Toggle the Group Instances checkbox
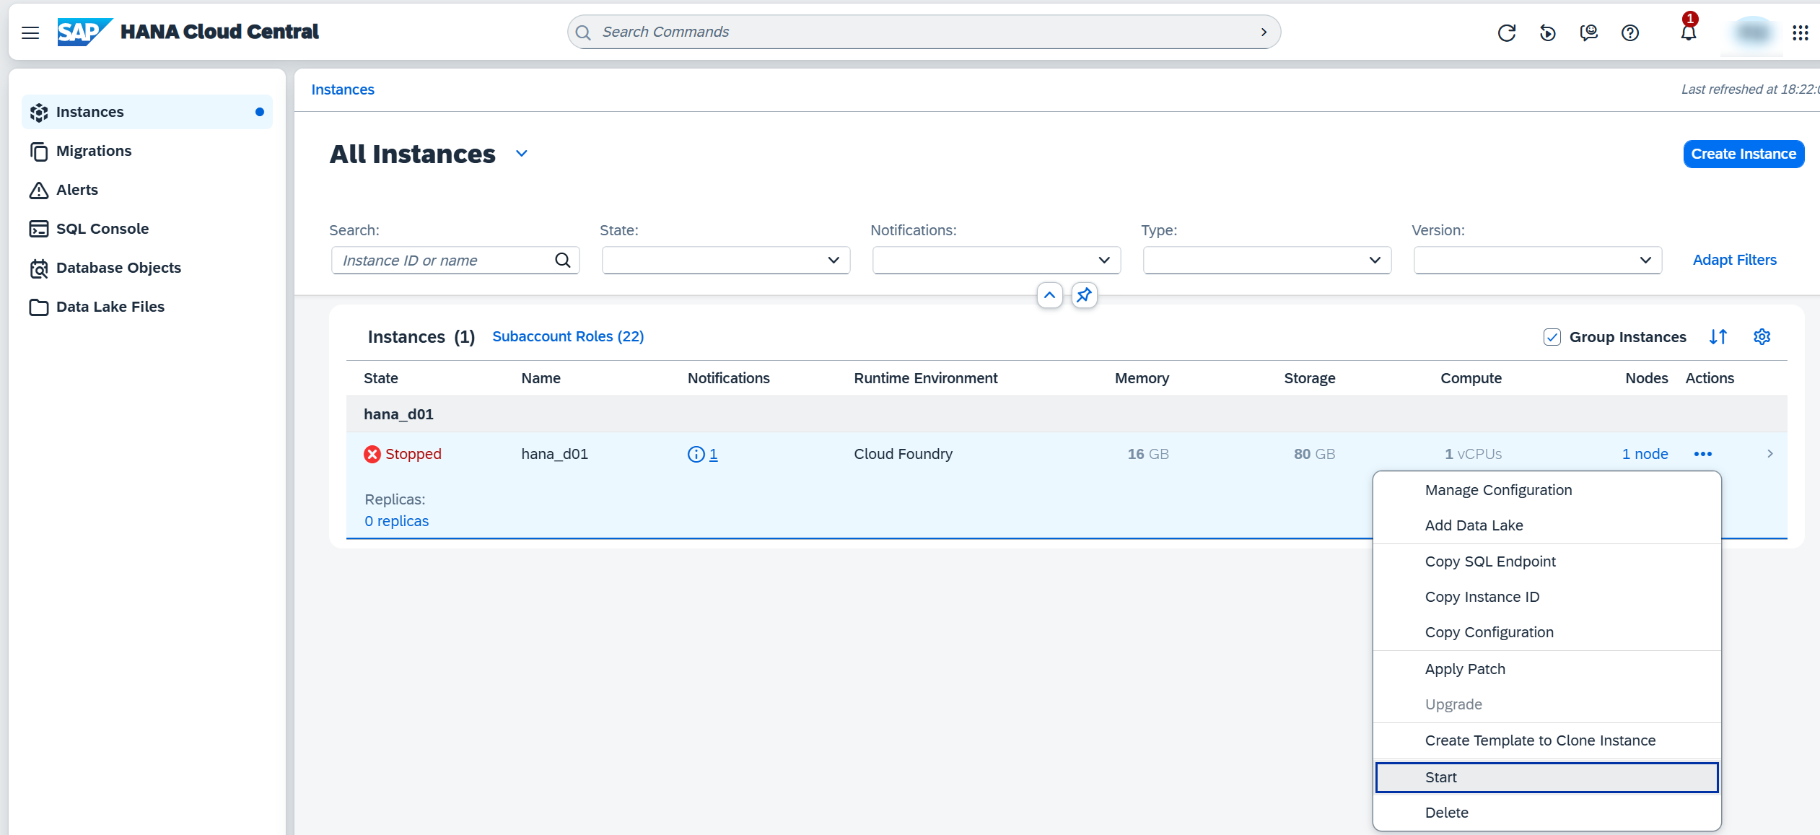The width and height of the screenshot is (1820, 835). [1552, 337]
